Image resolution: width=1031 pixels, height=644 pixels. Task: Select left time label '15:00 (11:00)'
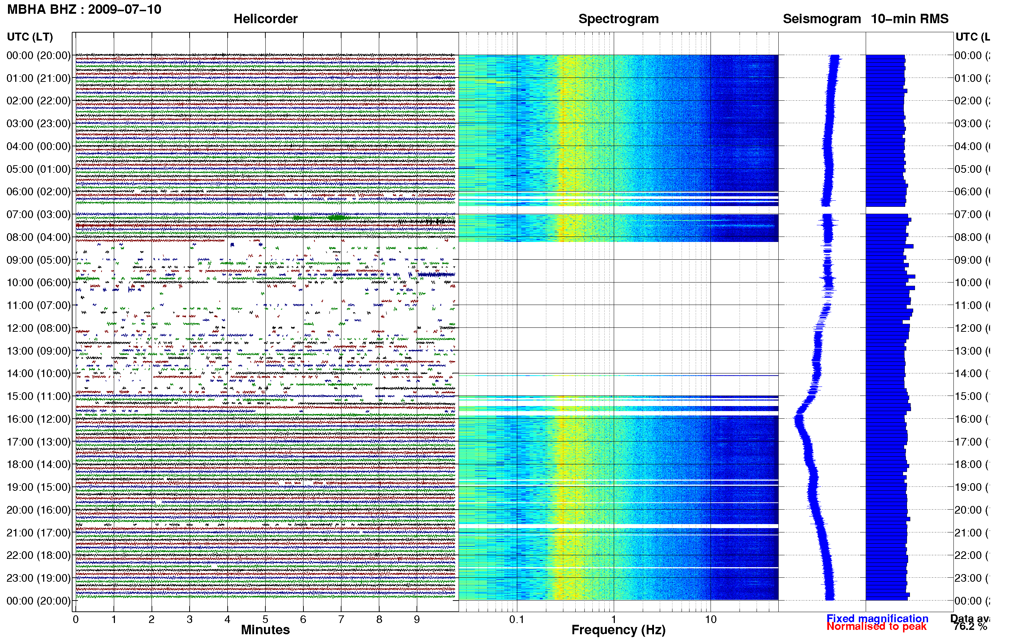38,397
